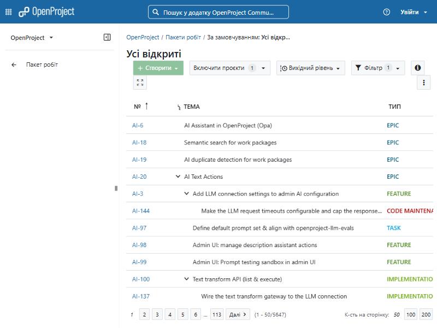
Task: Open work package AI-98
Action: point(139,245)
